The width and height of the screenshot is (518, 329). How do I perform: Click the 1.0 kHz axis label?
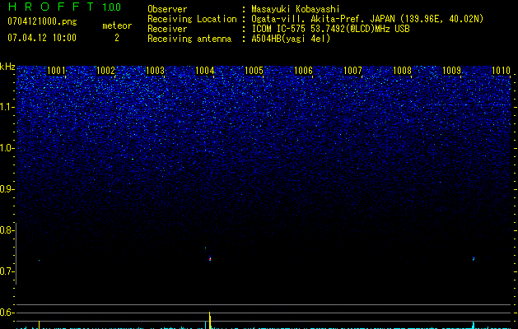click(7, 148)
